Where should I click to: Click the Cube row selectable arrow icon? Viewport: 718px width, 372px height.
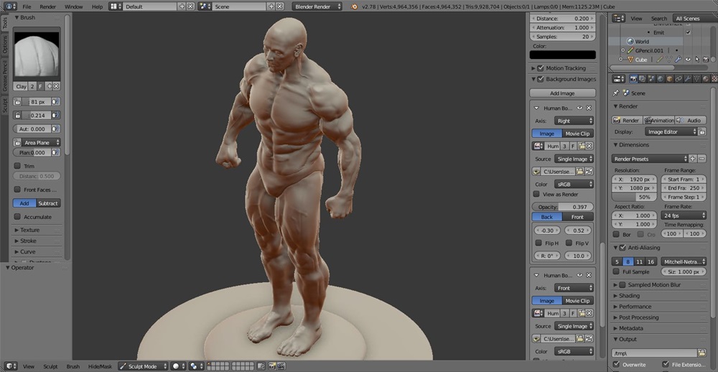[697, 60]
